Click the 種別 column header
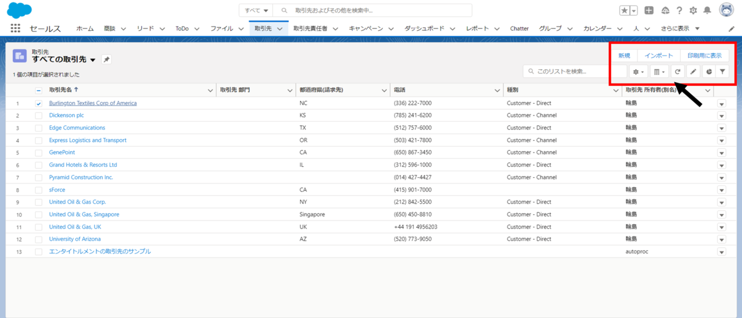Screen dimensions: 742x318 pyautogui.click(x=513, y=90)
